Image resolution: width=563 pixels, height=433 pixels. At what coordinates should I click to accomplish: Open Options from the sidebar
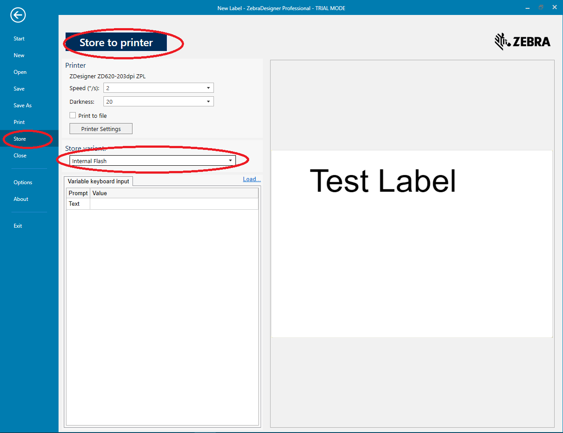click(x=22, y=182)
